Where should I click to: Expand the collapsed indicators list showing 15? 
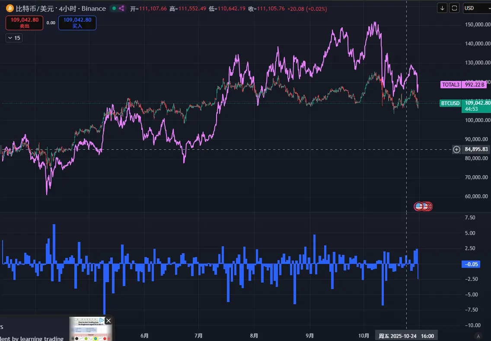(14, 38)
